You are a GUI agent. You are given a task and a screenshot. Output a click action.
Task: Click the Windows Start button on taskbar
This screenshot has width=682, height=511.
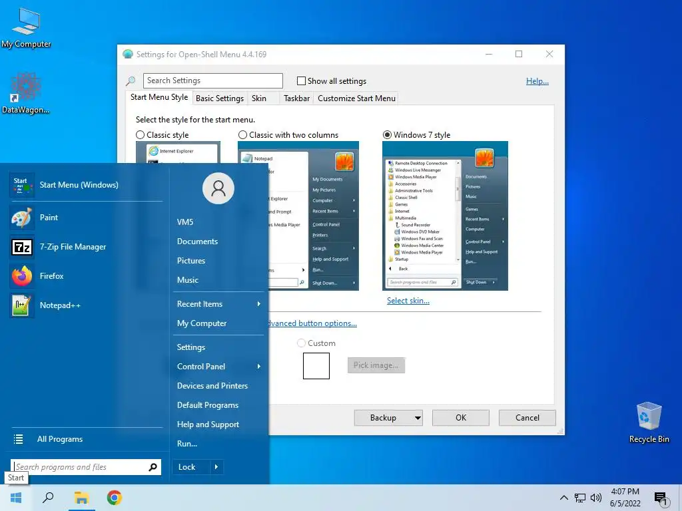tap(16, 498)
